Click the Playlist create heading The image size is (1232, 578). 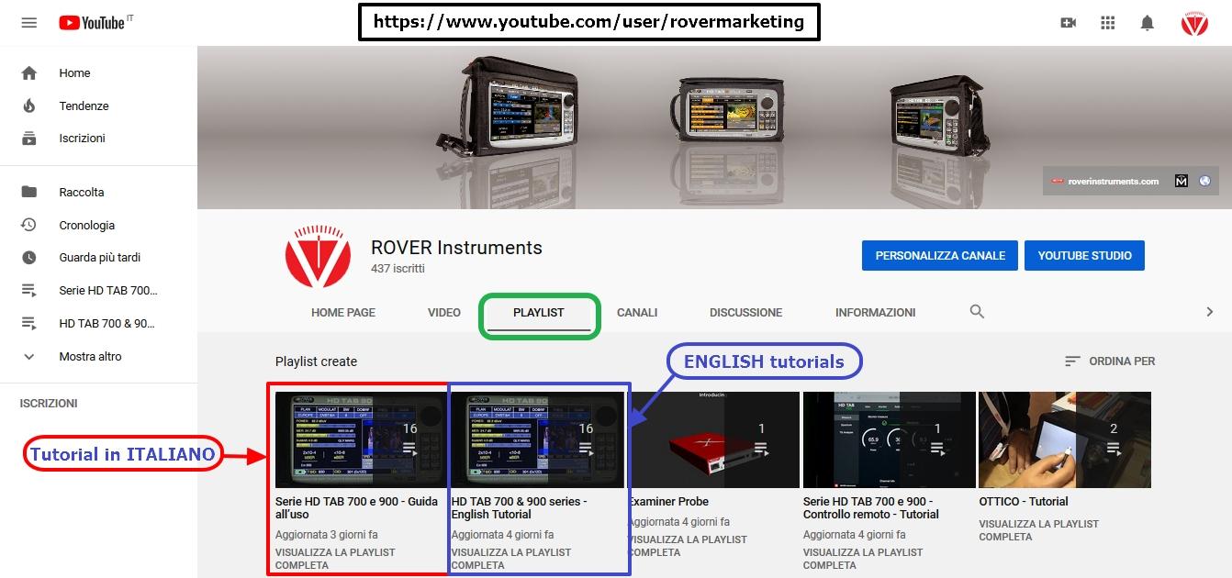point(316,361)
